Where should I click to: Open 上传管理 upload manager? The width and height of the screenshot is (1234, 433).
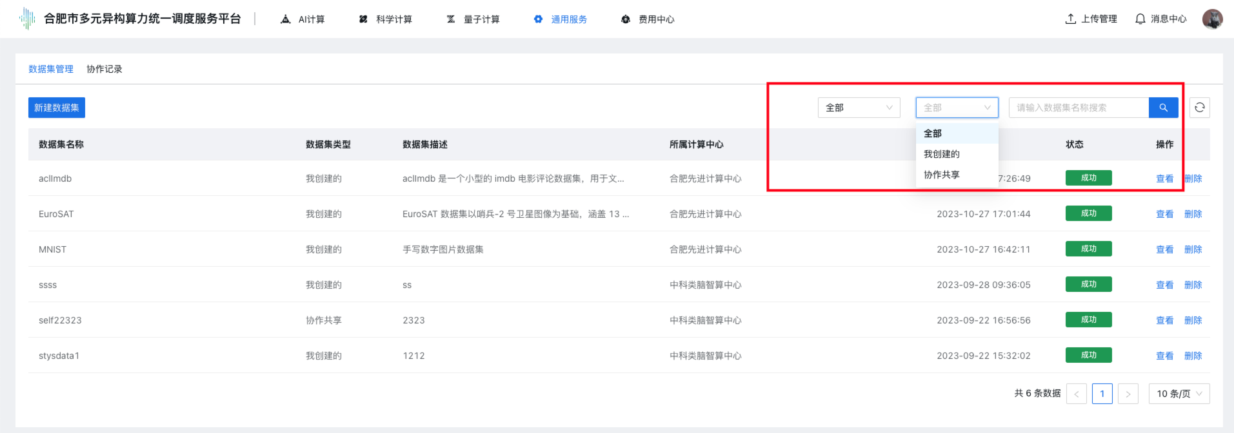coord(1091,19)
